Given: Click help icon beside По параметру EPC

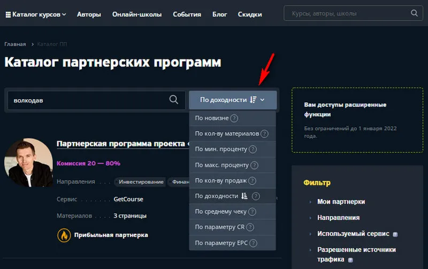Looking at the screenshot, I should (254, 243).
